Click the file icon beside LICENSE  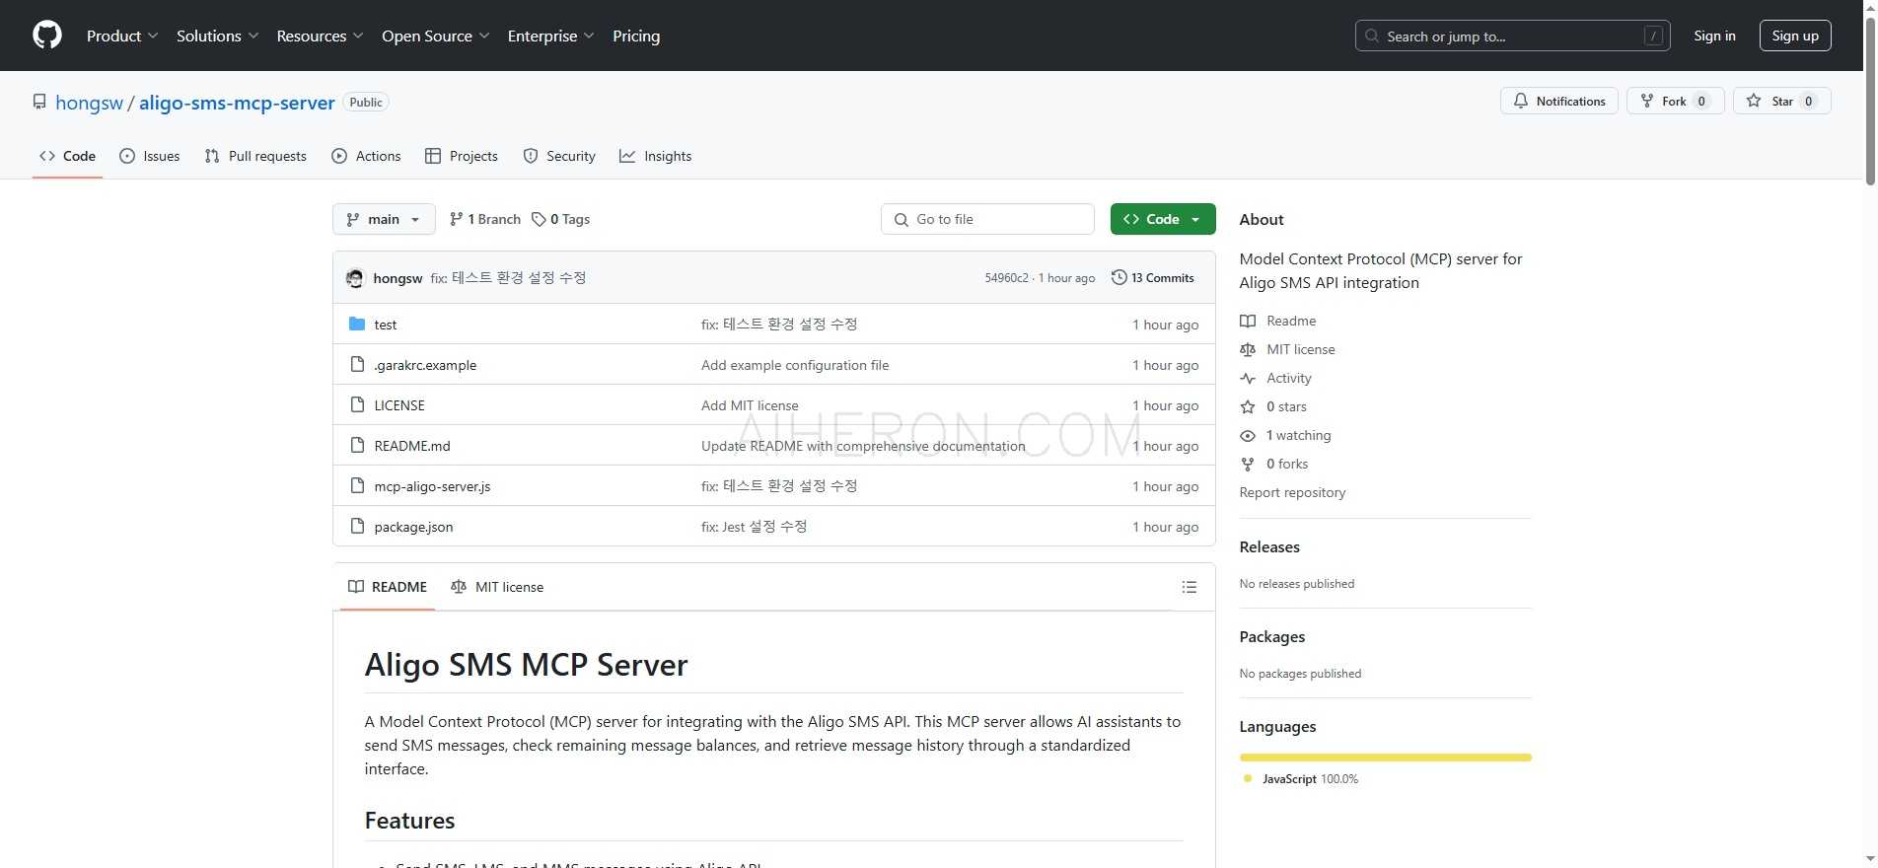tap(357, 404)
